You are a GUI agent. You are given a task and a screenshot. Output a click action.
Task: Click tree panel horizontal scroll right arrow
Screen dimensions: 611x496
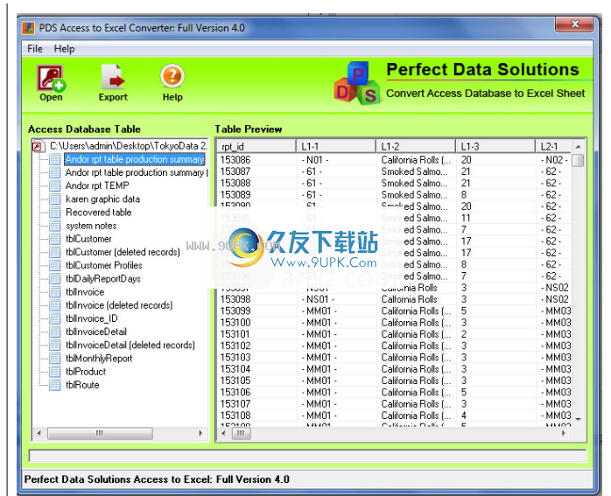pyautogui.click(x=200, y=433)
